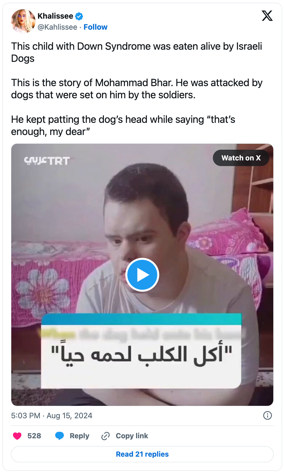
Task: Open the Khalissee display name
Action: pos(55,16)
